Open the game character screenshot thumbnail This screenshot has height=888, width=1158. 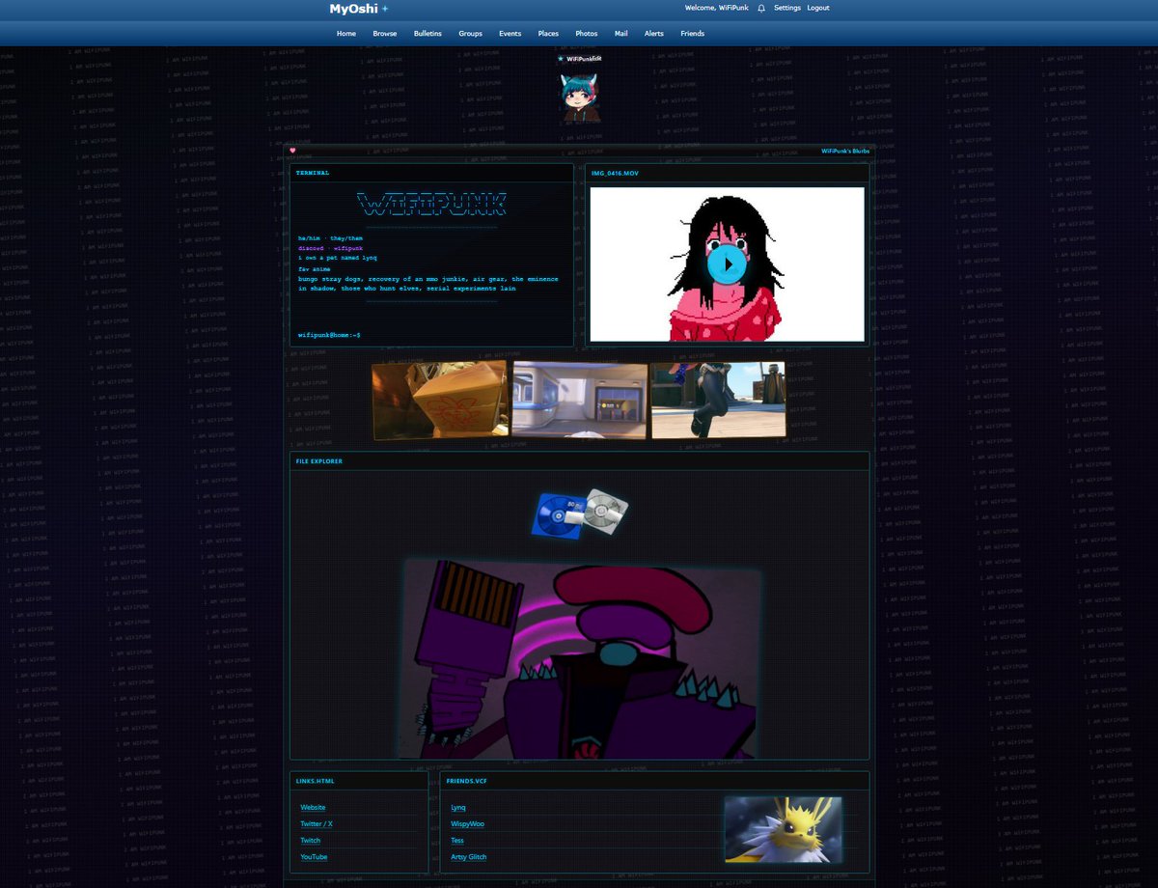pyautogui.click(x=718, y=400)
